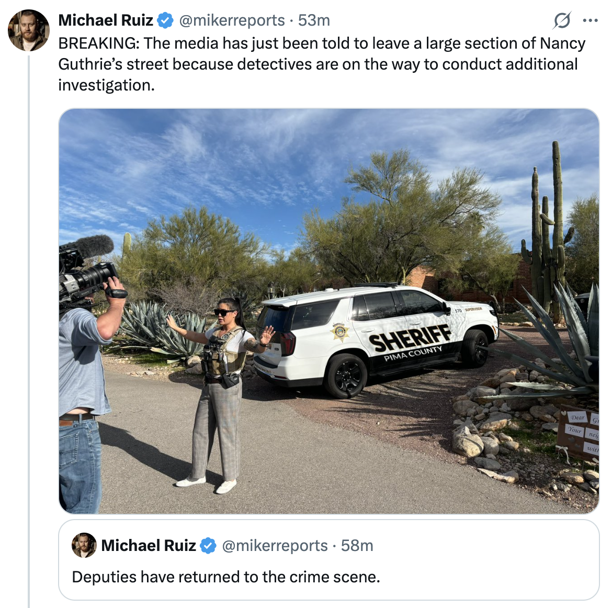Viewport: 612px width, 608px height.
Task: Click the blue verified badge on main tweet
Action: point(165,20)
